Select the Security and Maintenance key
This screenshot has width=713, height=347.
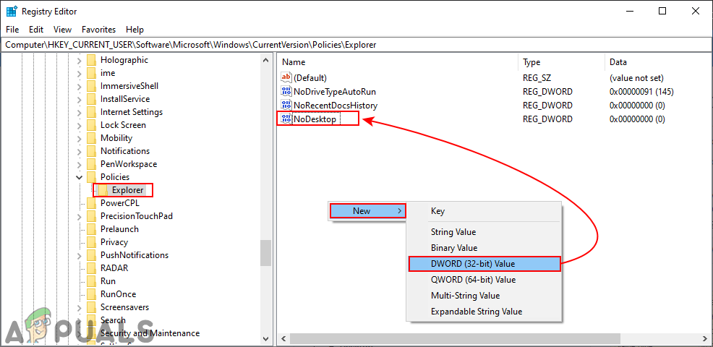point(150,333)
